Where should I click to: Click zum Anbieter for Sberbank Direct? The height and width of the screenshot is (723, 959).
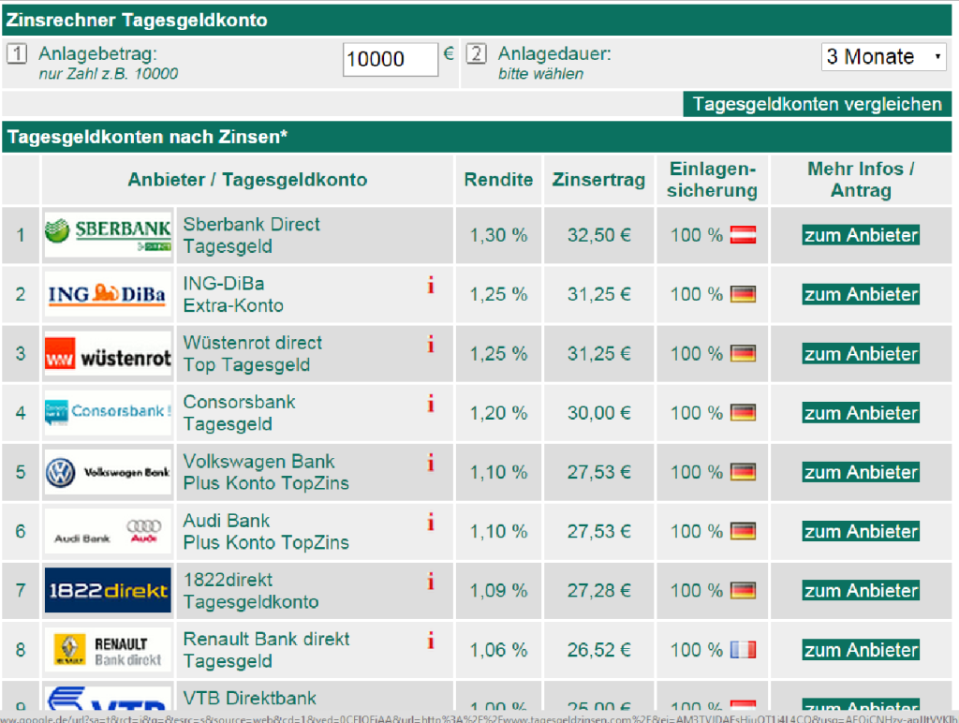[x=861, y=235]
